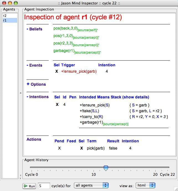Click the Agent History slider thumb

point(106,168)
